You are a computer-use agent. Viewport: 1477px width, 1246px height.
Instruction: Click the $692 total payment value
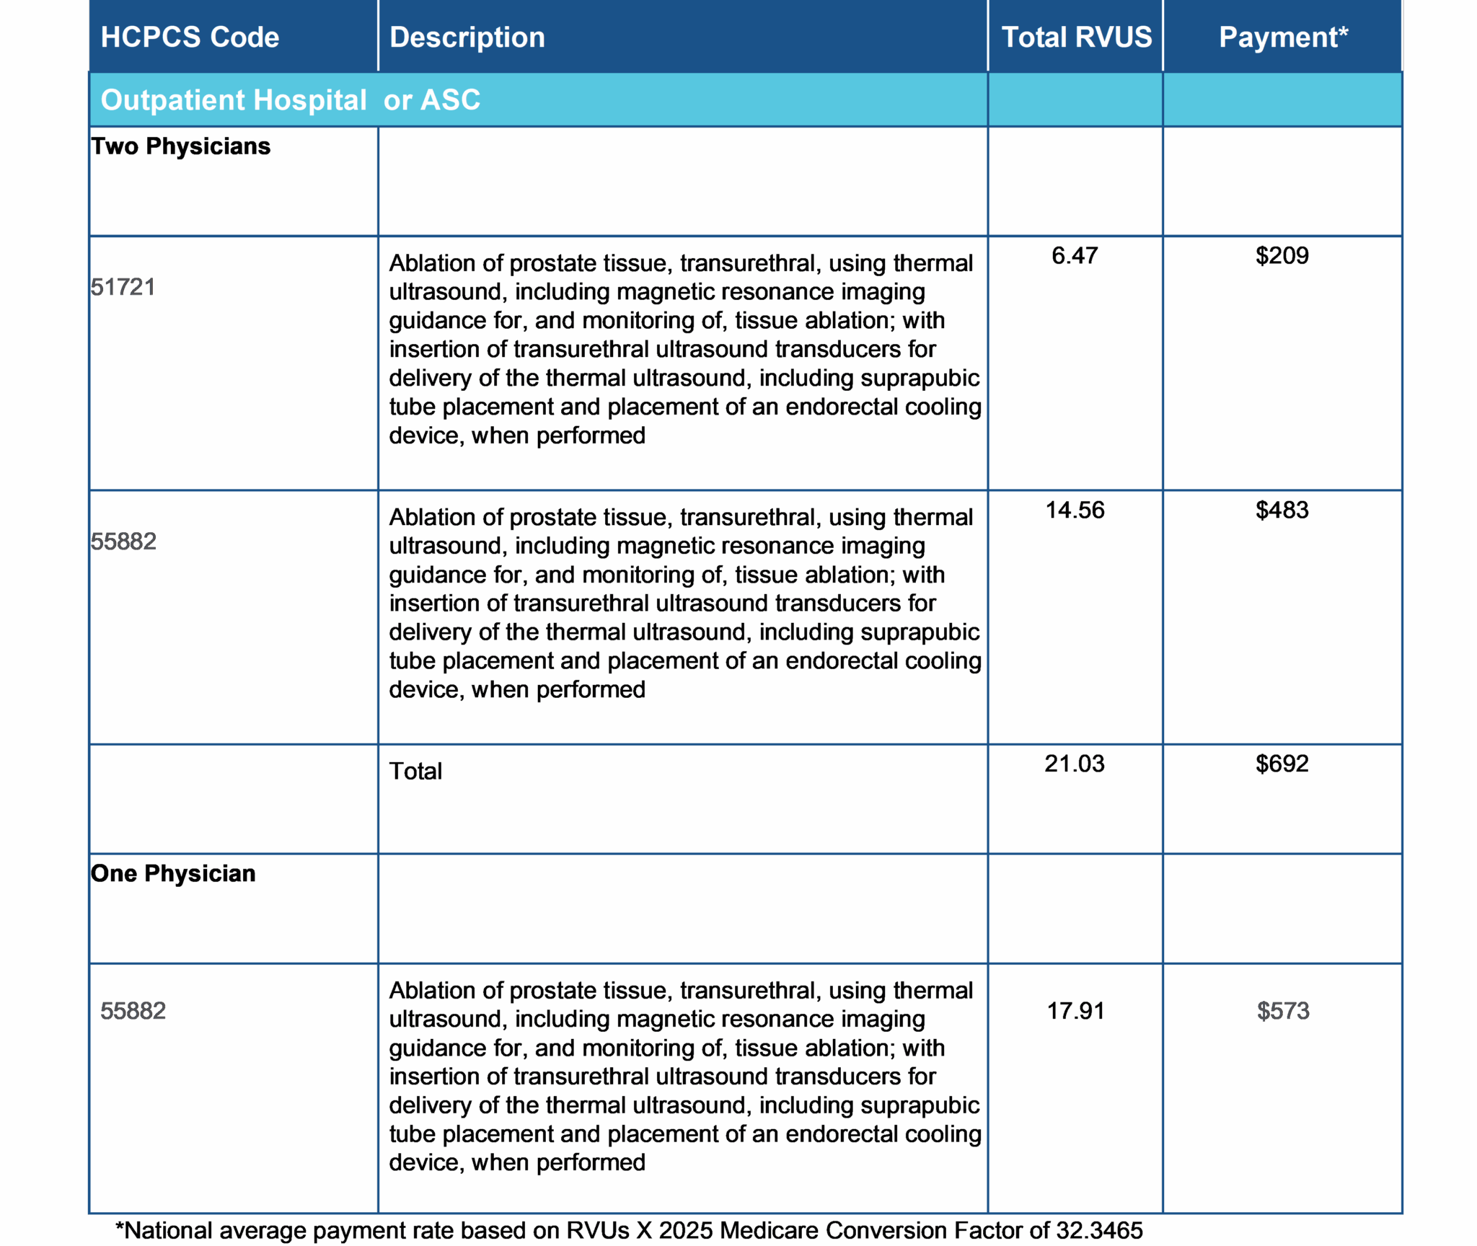[1282, 763]
